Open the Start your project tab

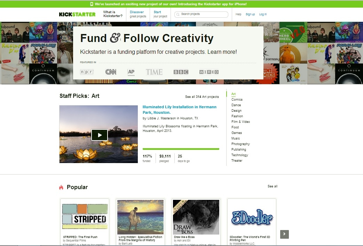point(160,14)
